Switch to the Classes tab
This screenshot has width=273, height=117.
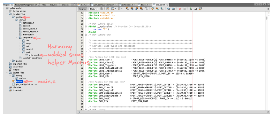click(x=65, y=5)
